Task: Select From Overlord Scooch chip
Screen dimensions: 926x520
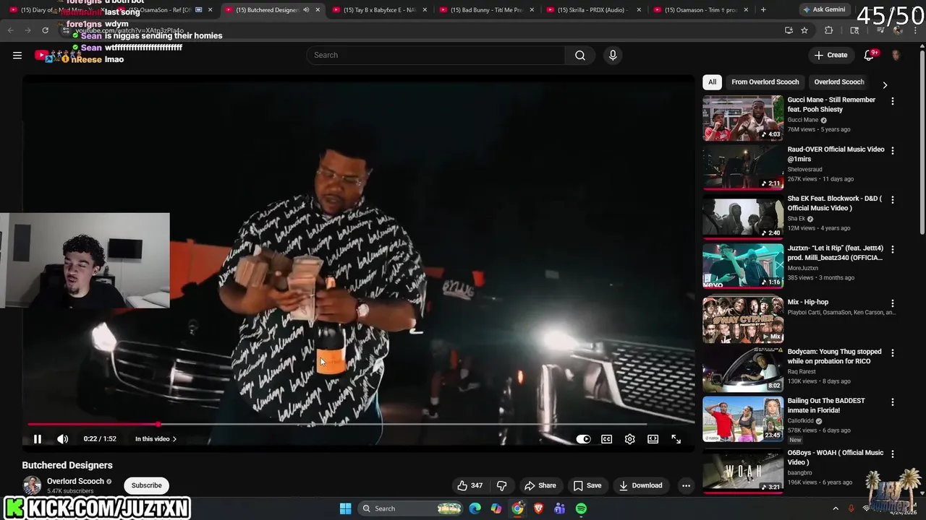Action: click(765, 82)
